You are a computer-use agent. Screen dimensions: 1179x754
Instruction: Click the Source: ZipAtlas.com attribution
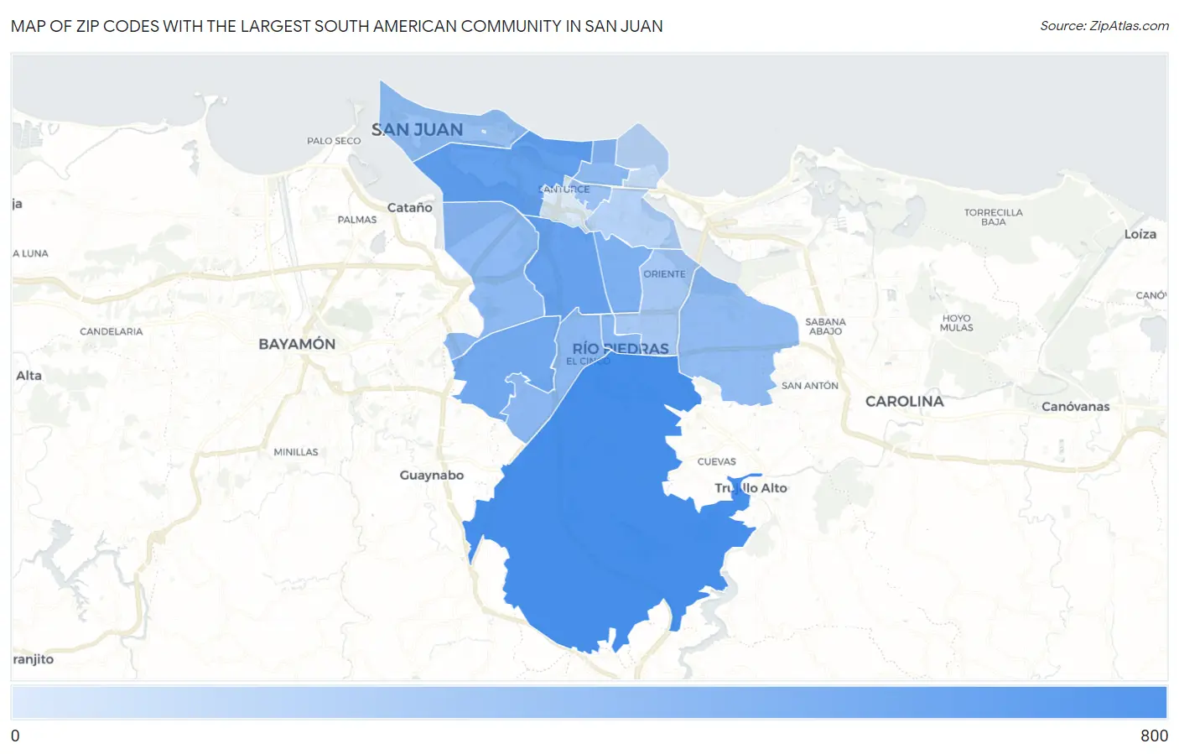[x=1104, y=26]
